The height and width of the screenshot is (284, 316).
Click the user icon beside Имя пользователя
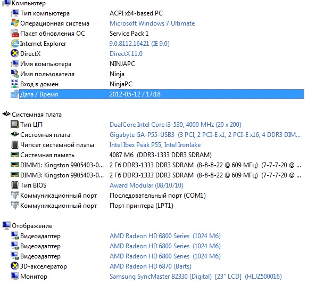(x=15, y=74)
